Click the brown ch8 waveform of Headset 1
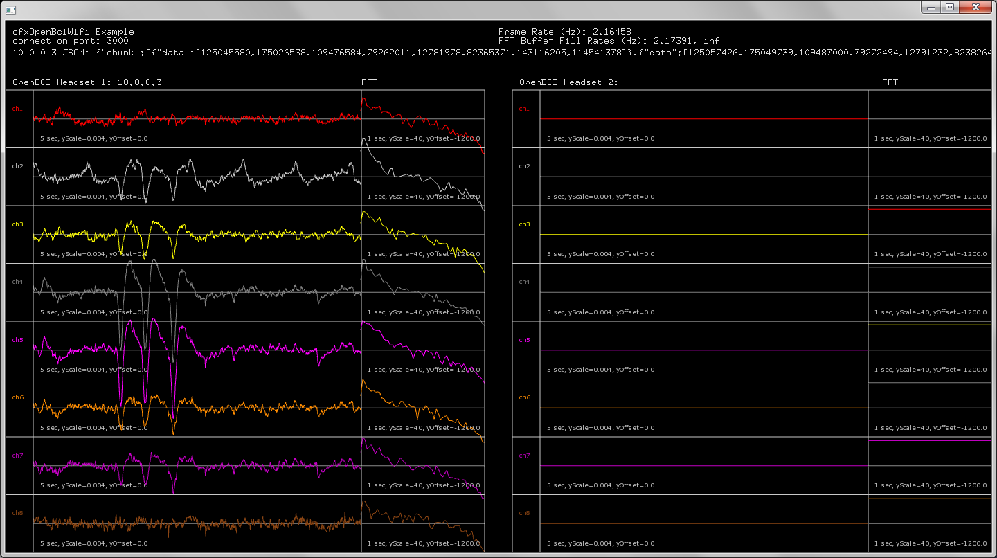Image resolution: width=997 pixels, height=558 pixels. 197,523
